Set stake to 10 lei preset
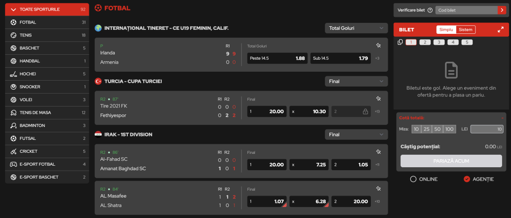This screenshot has width=511, height=218. pos(416,129)
